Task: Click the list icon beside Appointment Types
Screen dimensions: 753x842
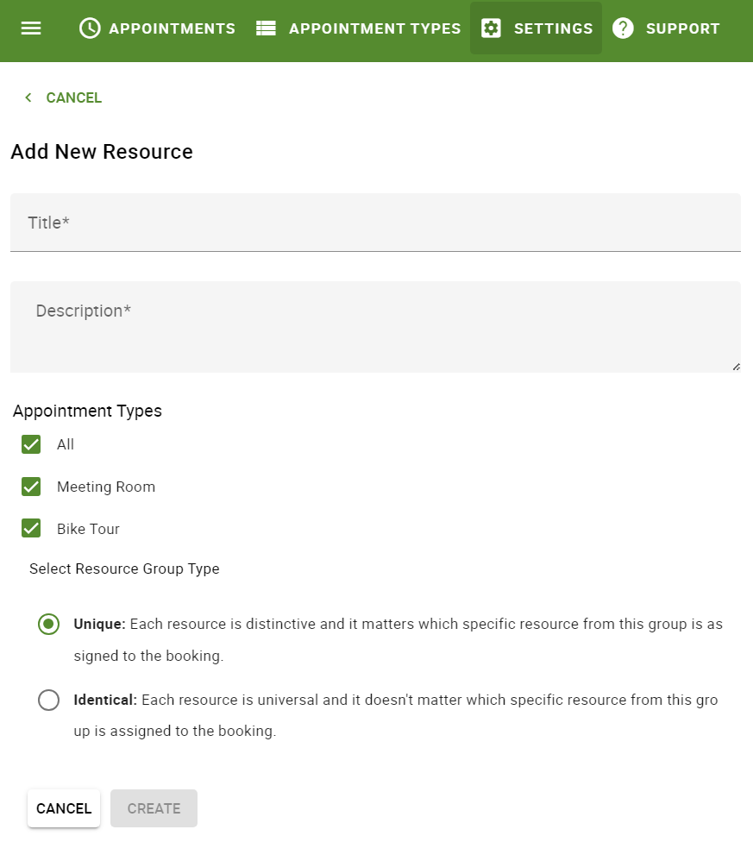Action: (266, 28)
